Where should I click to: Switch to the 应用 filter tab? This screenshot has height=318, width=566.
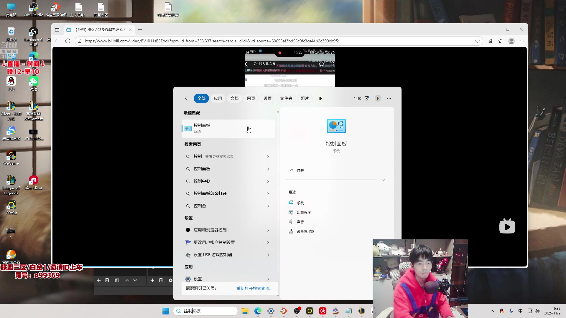[218, 98]
